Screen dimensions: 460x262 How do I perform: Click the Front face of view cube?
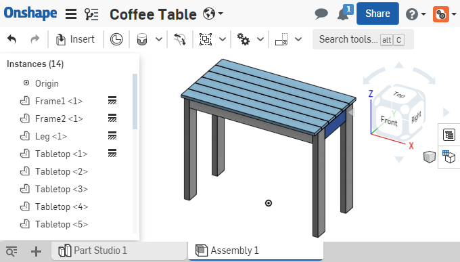click(389, 121)
